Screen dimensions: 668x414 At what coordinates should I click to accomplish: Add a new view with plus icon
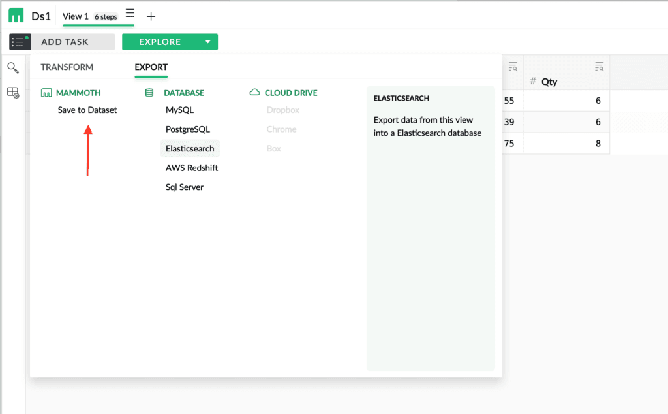(x=151, y=16)
